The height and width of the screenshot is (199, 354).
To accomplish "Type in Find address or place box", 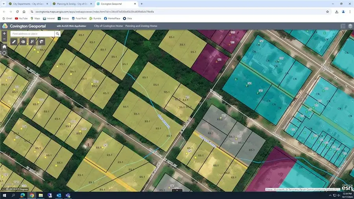I will pos(32,34).
